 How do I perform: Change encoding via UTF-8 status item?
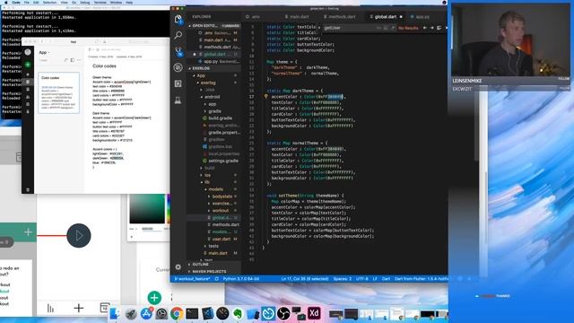362,279
